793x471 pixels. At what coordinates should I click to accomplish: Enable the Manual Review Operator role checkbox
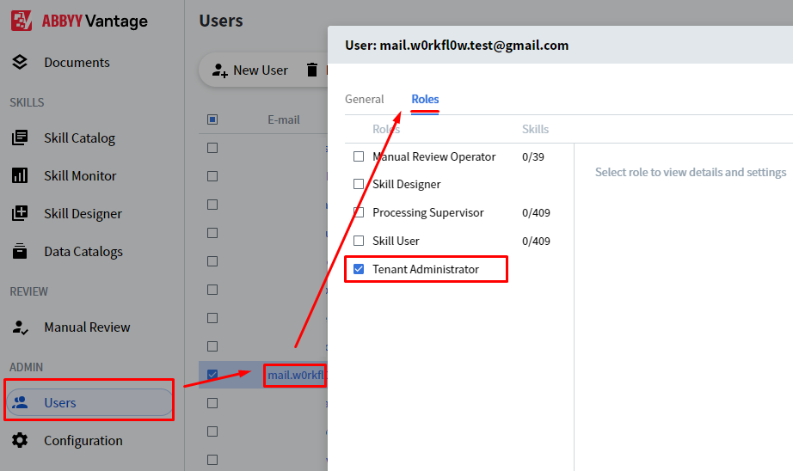point(359,156)
